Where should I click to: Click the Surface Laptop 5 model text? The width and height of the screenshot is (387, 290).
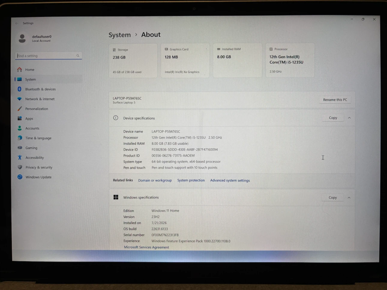pyautogui.click(x=124, y=102)
